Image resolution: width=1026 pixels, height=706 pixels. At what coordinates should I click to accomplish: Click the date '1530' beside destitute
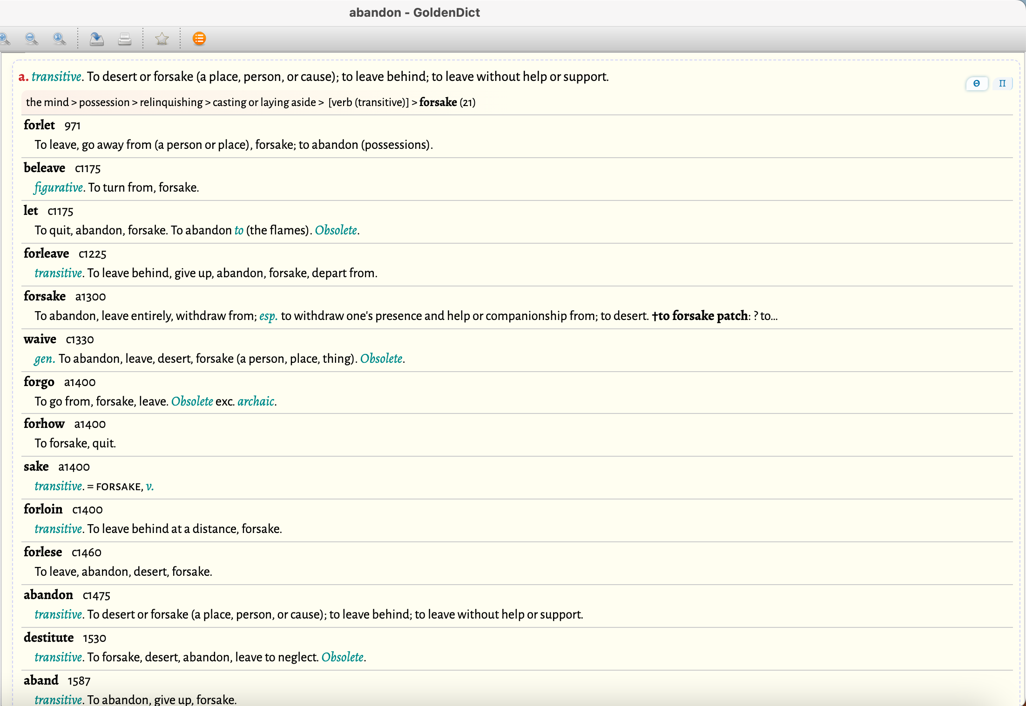pos(94,639)
